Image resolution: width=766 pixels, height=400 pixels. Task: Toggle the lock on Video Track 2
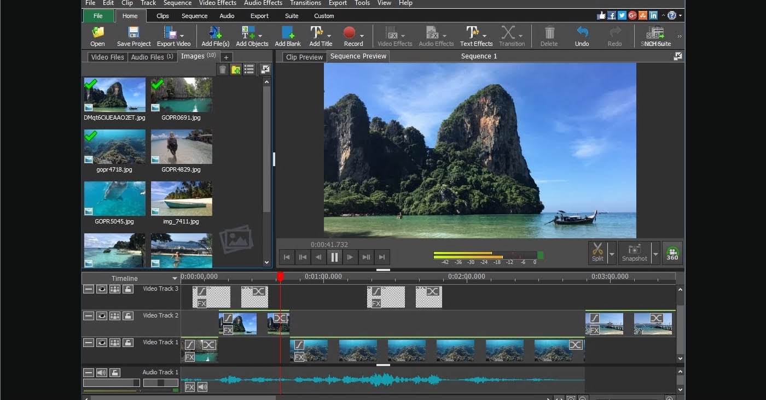(128, 316)
